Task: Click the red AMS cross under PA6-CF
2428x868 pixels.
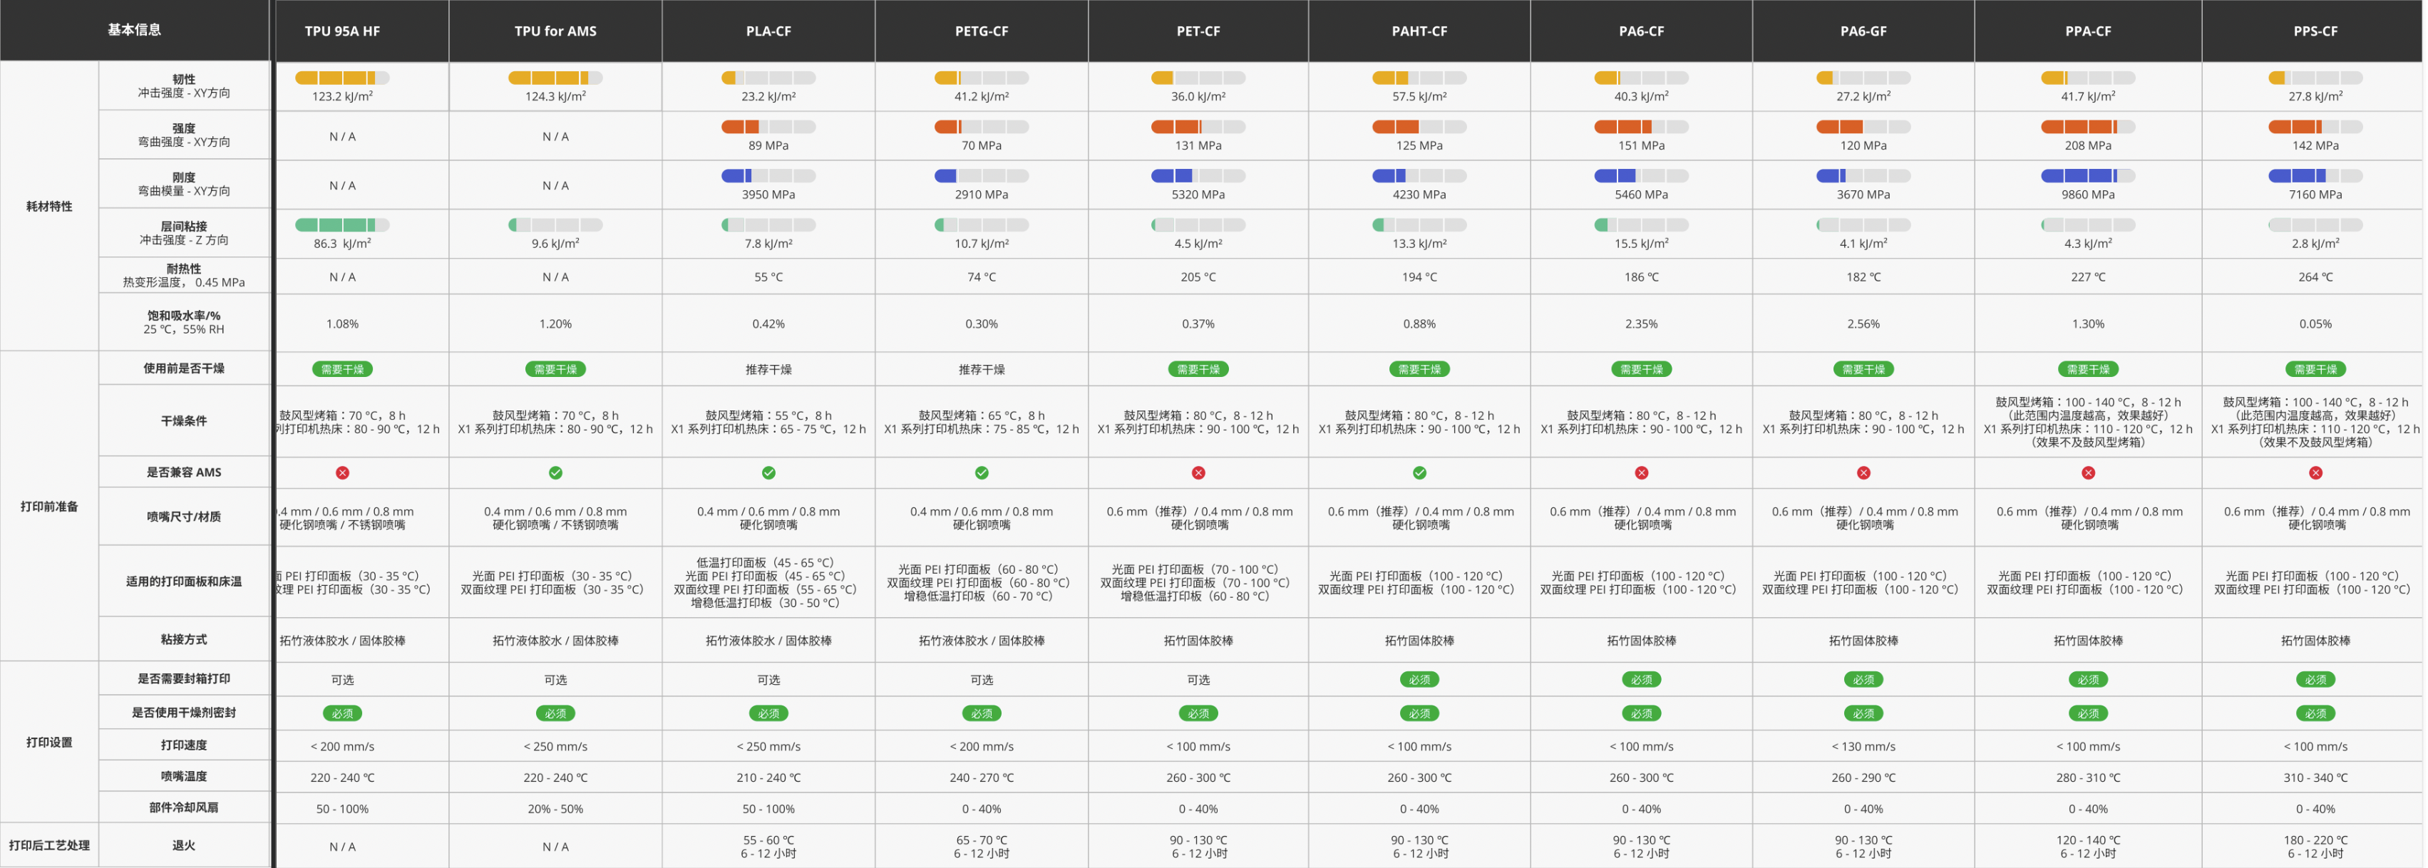Action: 1641,472
